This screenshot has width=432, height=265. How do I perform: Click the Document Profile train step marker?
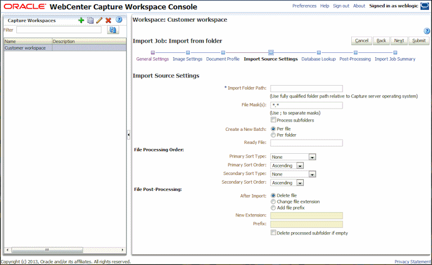(223, 52)
